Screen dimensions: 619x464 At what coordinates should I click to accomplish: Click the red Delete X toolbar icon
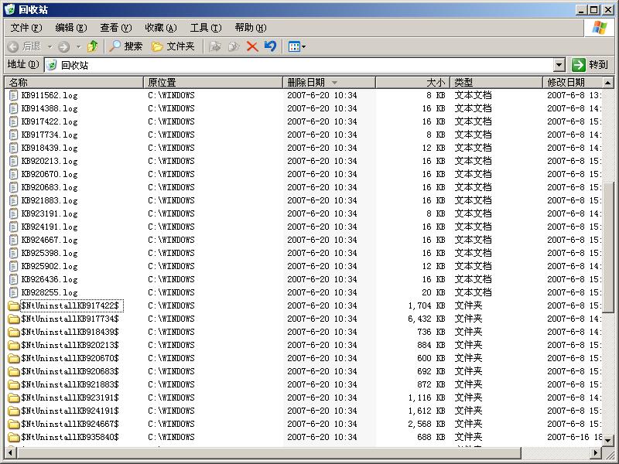pyautogui.click(x=252, y=46)
